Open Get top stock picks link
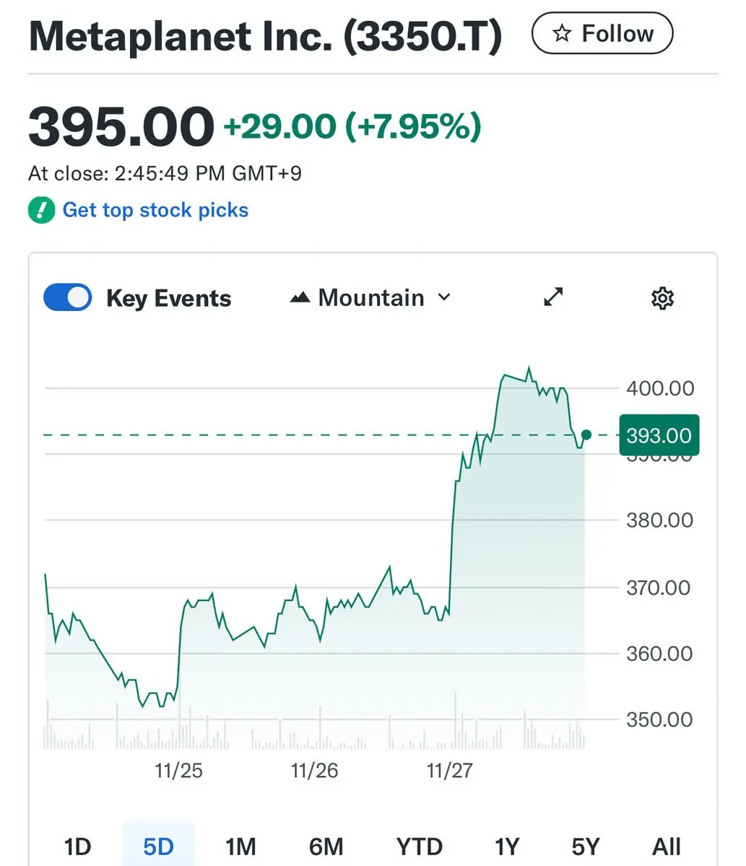This screenshot has height=866, width=746. (x=155, y=211)
